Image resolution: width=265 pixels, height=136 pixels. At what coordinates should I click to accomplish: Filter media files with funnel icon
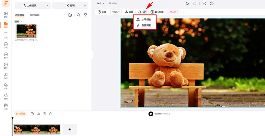click(x=86, y=15)
